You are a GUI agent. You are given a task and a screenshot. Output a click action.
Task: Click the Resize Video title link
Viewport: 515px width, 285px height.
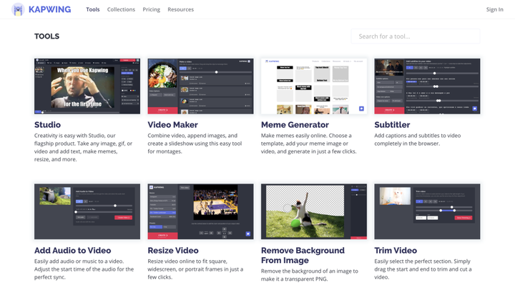(x=173, y=250)
